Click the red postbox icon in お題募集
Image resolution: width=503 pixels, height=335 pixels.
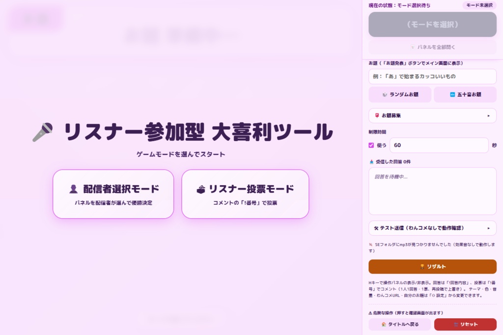click(377, 115)
